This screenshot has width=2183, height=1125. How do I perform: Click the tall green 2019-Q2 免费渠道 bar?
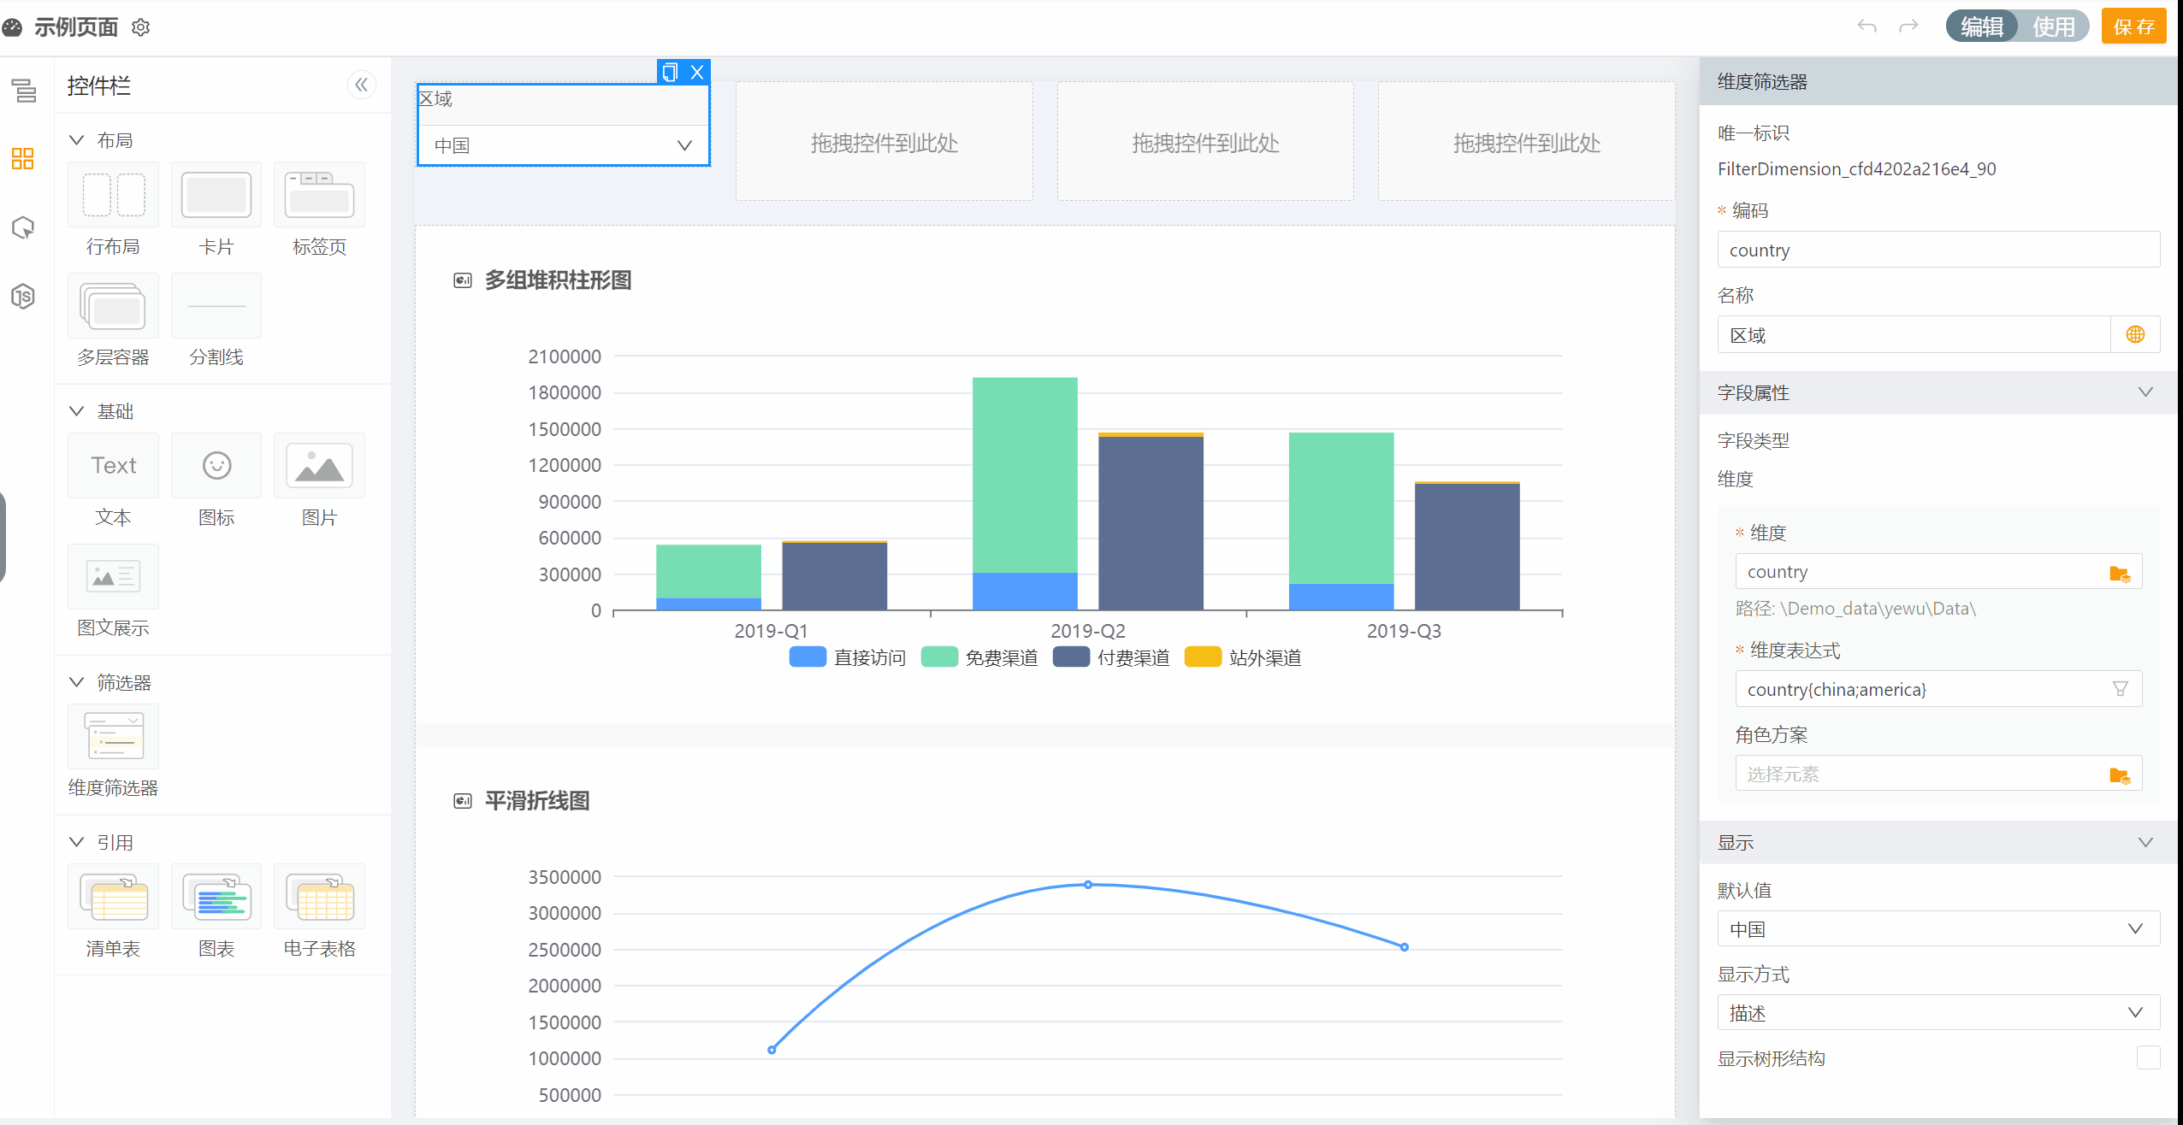click(1025, 474)
